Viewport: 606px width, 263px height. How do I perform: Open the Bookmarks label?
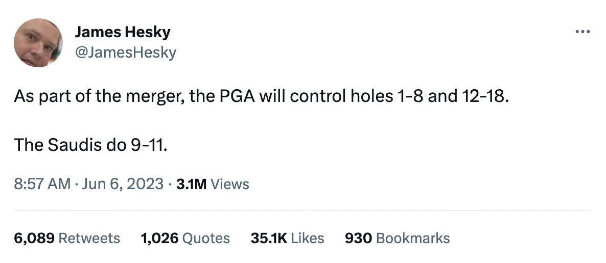[413, 239]
